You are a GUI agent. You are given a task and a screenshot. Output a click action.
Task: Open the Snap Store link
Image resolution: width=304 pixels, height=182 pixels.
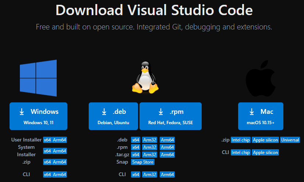pos(143,162)
